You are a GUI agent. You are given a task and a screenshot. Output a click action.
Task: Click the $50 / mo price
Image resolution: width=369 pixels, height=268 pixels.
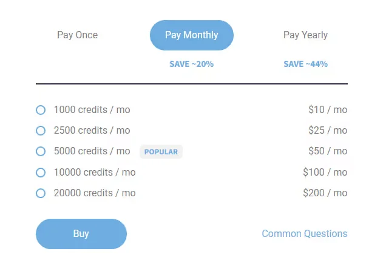coord(327,151)
